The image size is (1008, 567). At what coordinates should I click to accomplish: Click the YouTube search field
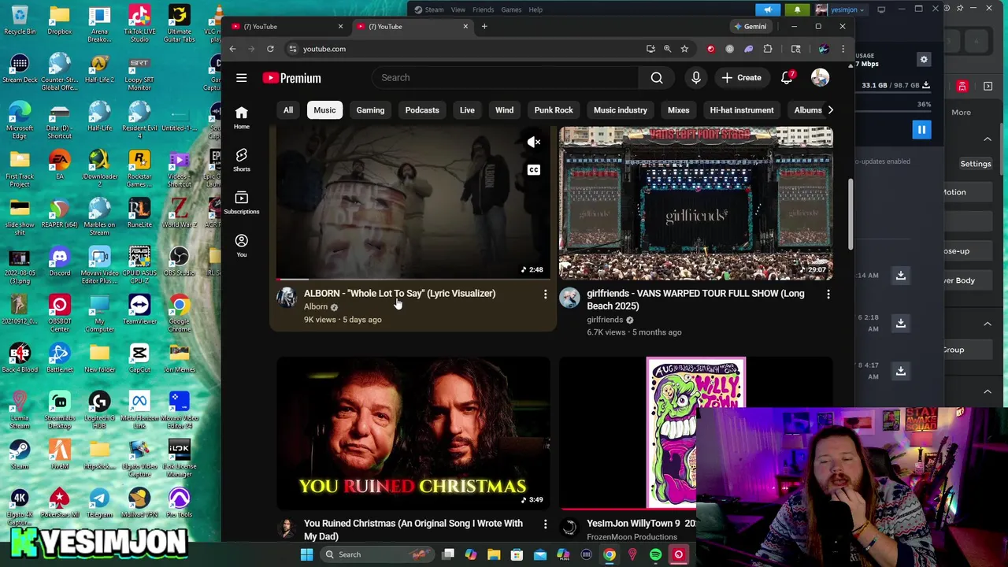(x=506, y=77)
